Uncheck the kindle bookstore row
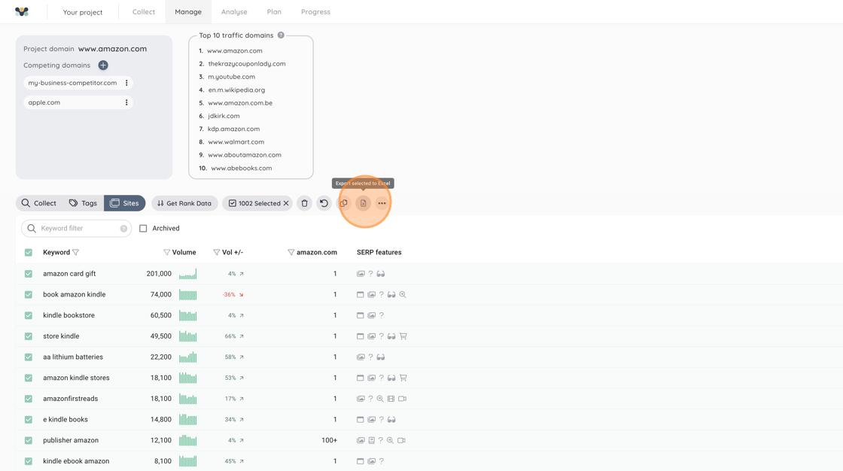The height and width of the screenshot is (471, 843). pyautogui.click(x=29, y=315)
